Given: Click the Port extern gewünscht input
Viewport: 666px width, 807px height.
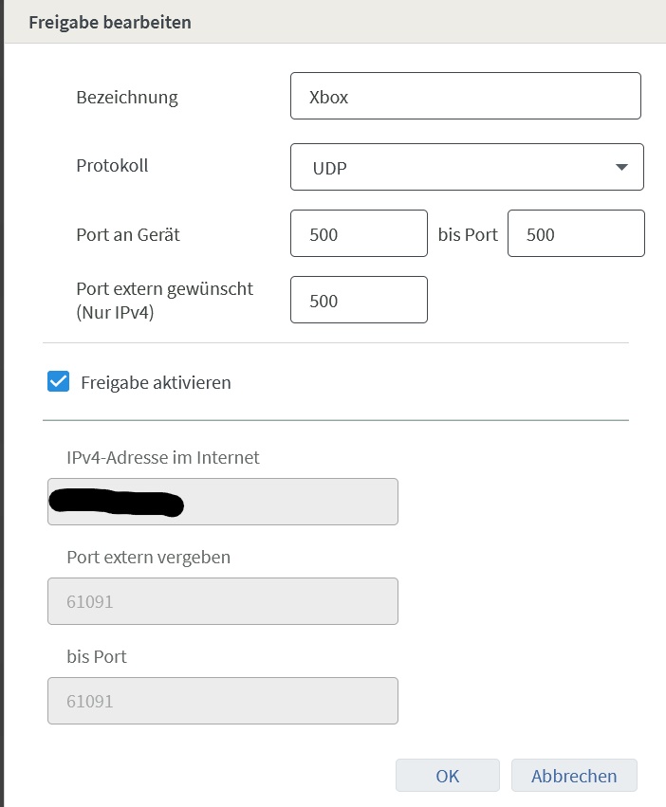Looking at the screenshot, I should click(359, 301).
